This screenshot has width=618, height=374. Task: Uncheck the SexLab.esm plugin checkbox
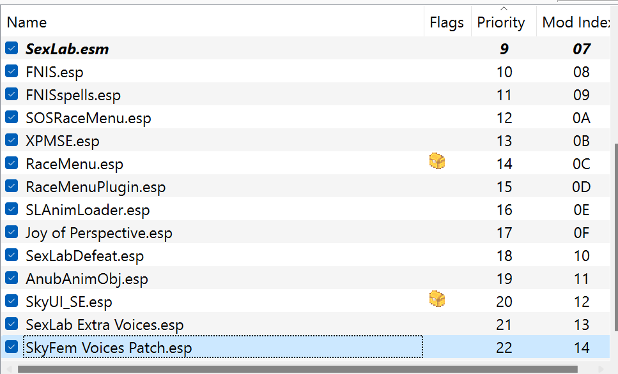tap(12, 49)
